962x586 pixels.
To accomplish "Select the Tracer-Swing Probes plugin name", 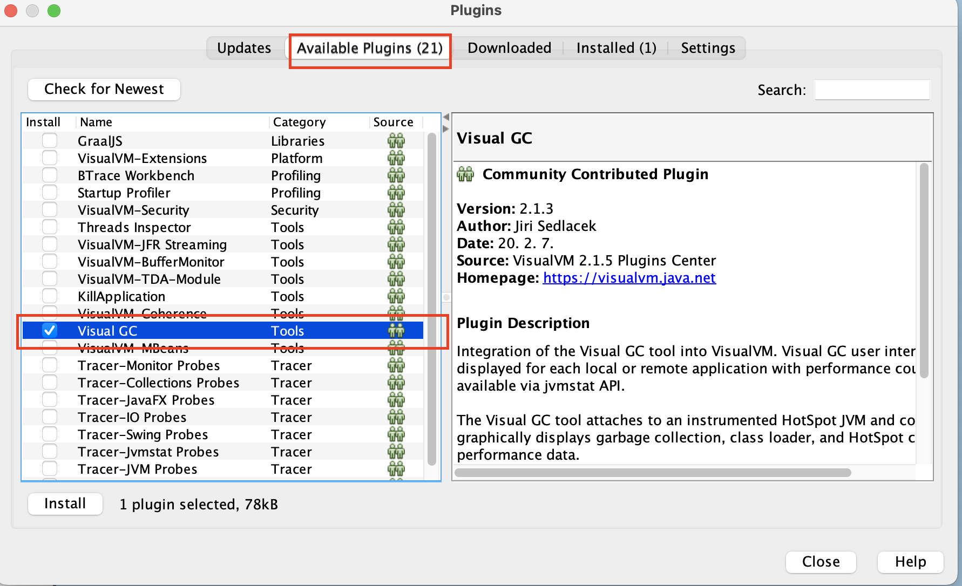I will pos(143,434).
